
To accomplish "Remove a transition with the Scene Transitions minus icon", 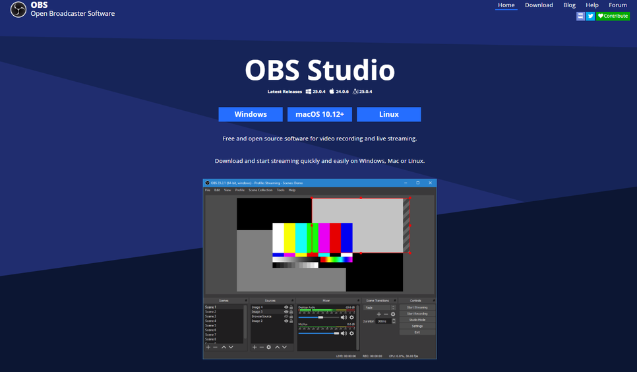I will click(386, 314).
